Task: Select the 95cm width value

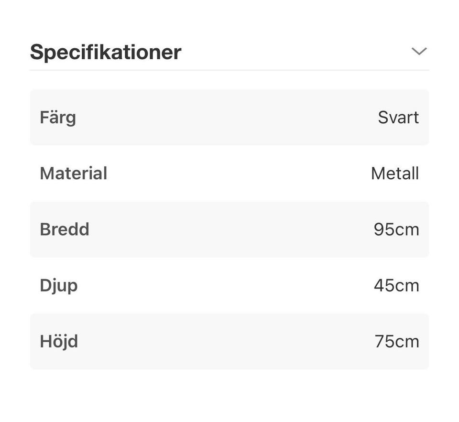Action: coord(396,229)
